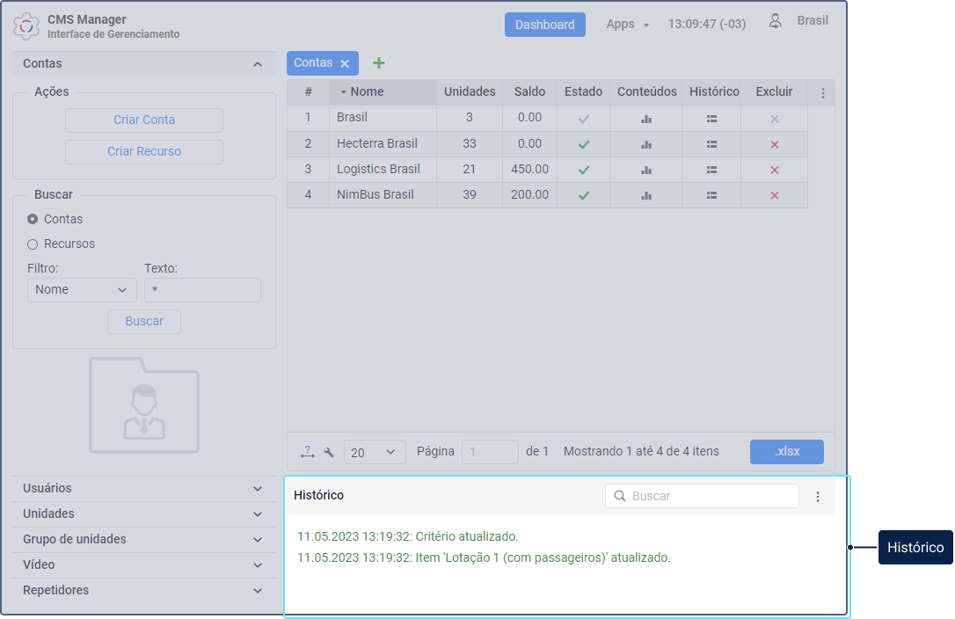
Task: Select the Recursos radio button
Action: click(x=33, y=244)
